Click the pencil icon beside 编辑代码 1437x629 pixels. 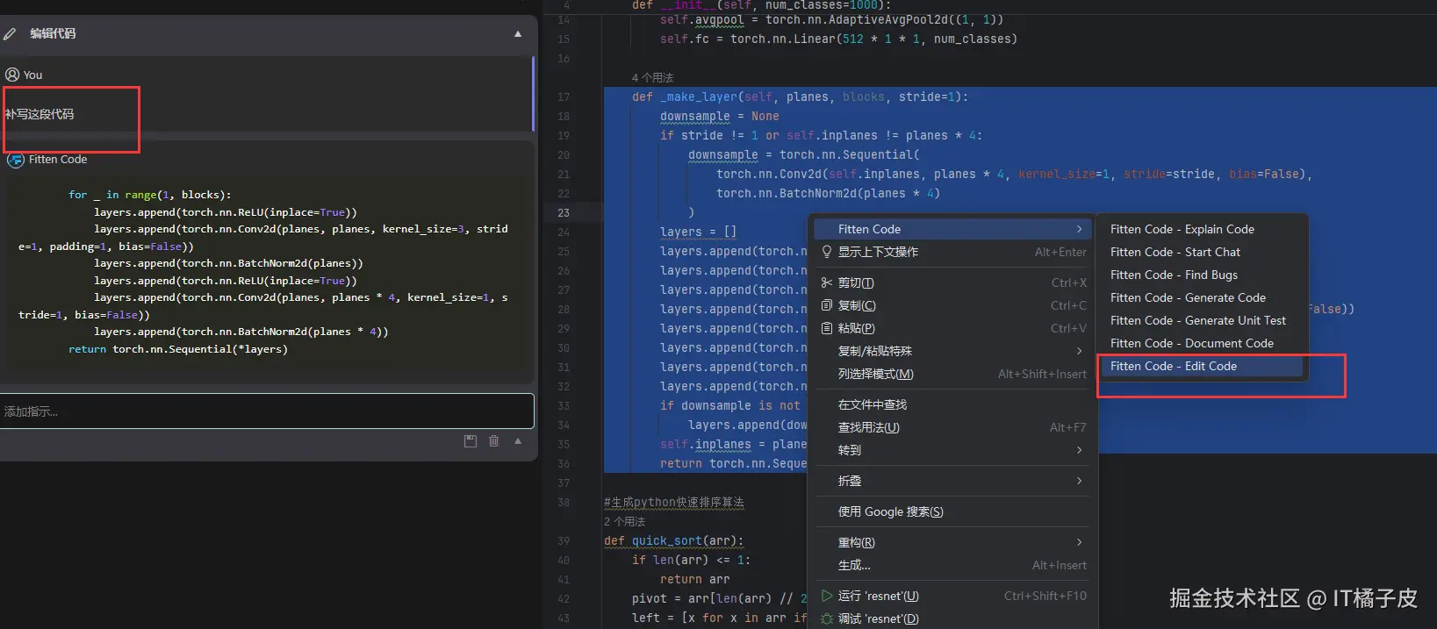(x=10, y=33)
